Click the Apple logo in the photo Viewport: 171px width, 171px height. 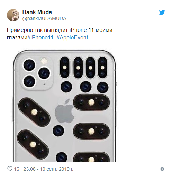[x=64, y=111]
